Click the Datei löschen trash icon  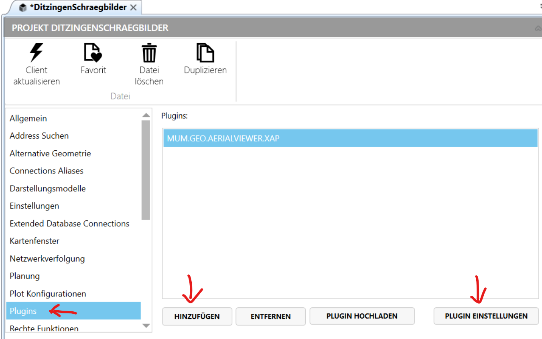click(149, 53)
